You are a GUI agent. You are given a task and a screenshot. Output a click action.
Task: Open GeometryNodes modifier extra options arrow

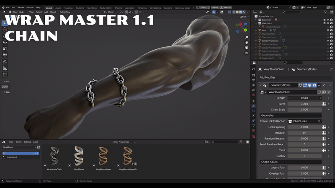[319, 85]
